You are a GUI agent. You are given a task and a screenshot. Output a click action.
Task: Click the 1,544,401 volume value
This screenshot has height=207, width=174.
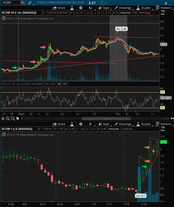point(127,129)
